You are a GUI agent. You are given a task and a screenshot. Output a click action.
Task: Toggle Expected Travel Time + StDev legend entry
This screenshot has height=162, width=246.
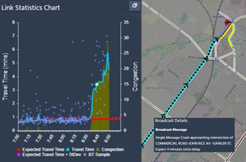click(x=49, y=155)
